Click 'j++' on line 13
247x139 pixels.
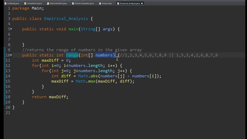(x=121, y=71)
